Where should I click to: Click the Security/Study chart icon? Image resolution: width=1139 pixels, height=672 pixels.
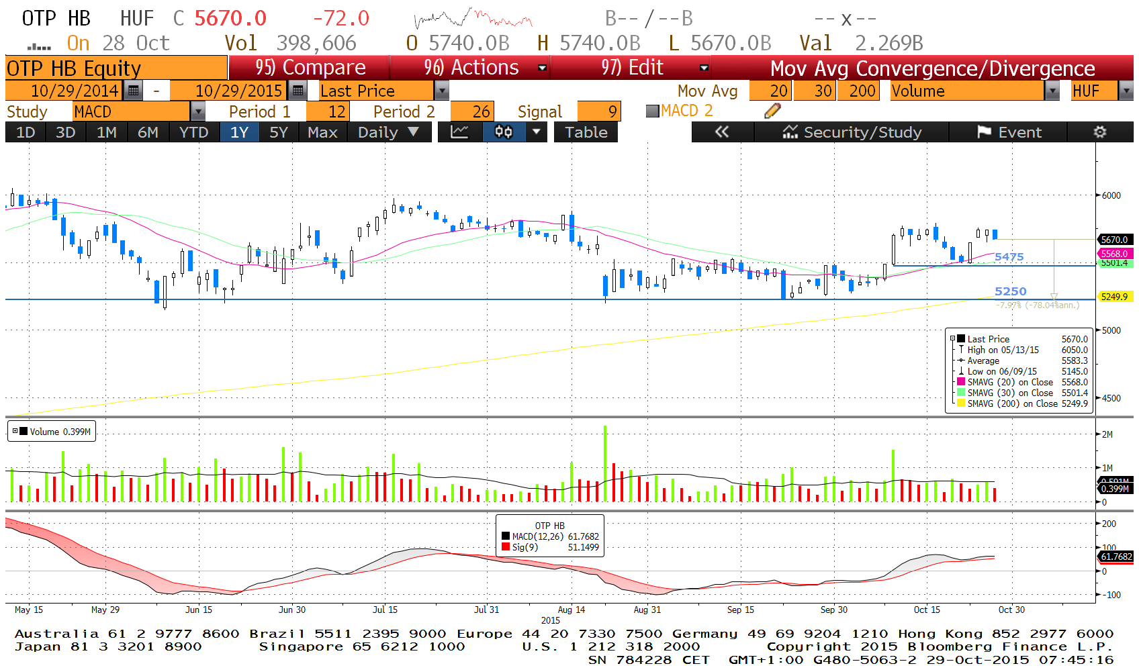point(790,132)
